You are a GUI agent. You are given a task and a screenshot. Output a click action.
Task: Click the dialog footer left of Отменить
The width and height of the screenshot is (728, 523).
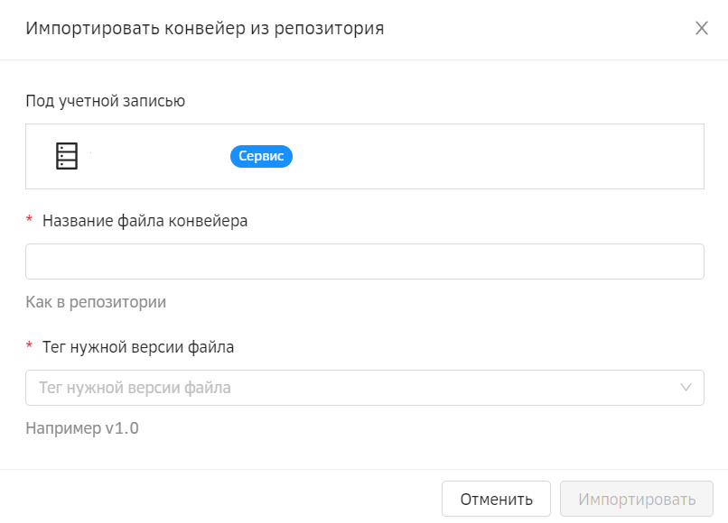coord(226,499)
